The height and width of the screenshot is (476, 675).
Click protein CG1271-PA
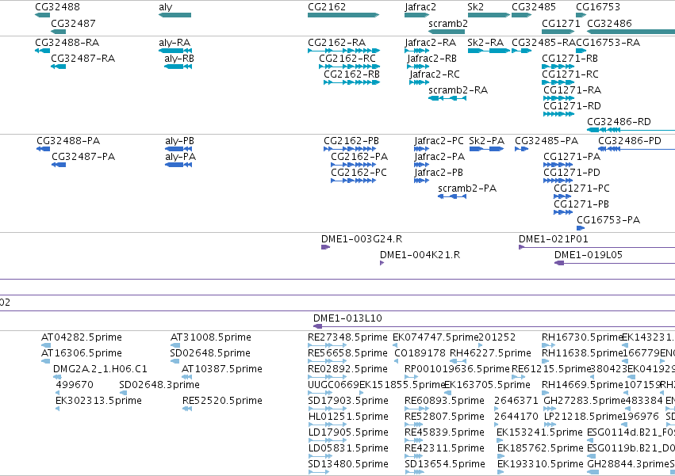click(558, 165)
